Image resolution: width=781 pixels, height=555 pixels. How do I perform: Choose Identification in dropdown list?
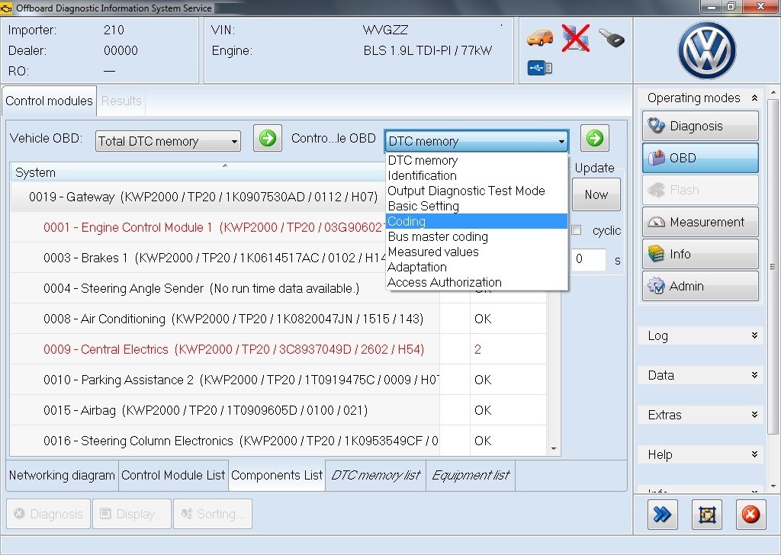pyautogui.click(x=477, y=175)
